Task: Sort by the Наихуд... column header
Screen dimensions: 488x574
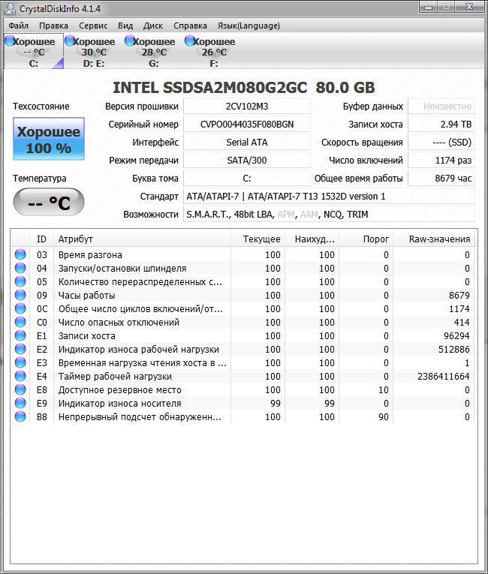Action: [x=312, y=239]
